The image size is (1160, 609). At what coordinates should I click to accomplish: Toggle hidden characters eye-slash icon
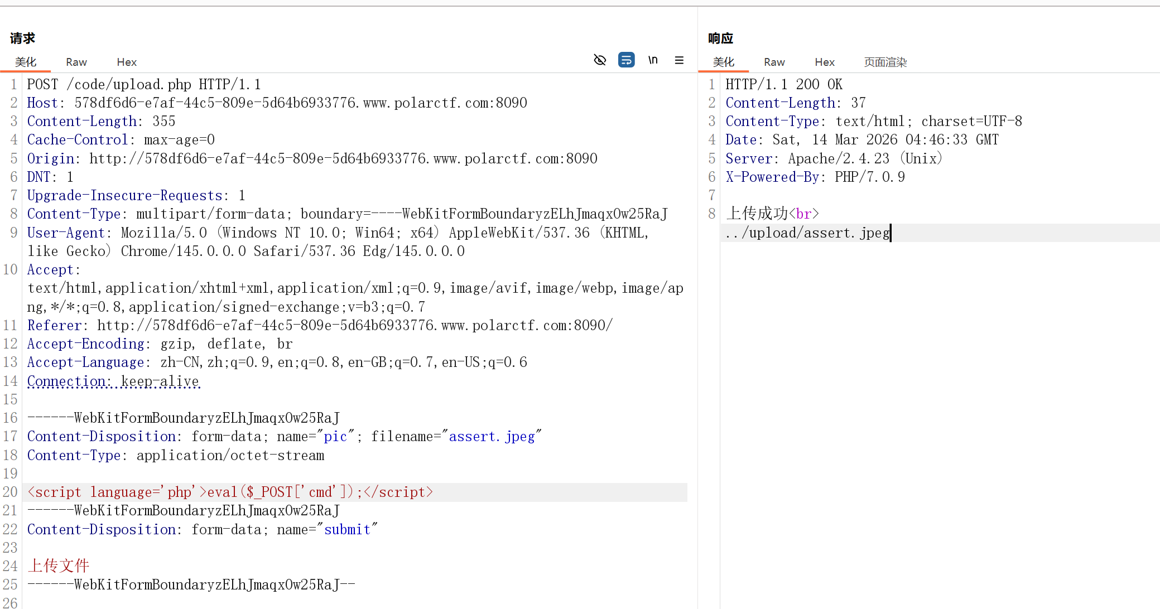point(600,60)
